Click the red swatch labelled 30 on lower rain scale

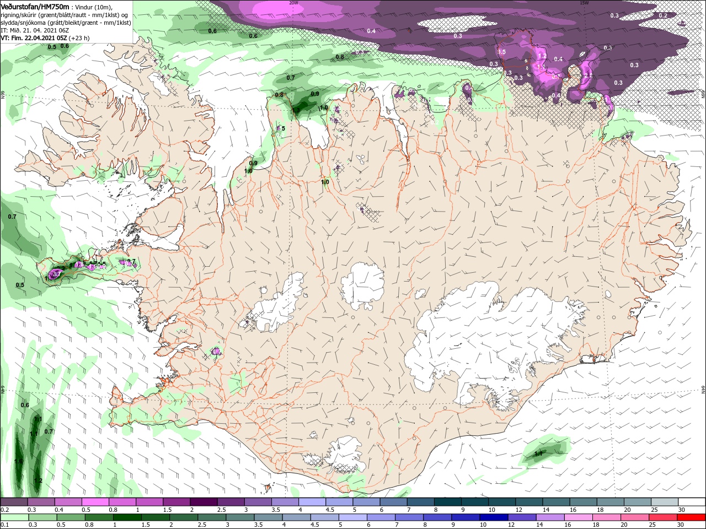(692, 517)
